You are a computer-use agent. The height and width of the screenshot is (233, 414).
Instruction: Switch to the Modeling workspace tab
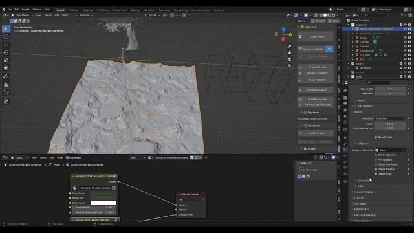(73, 10)
